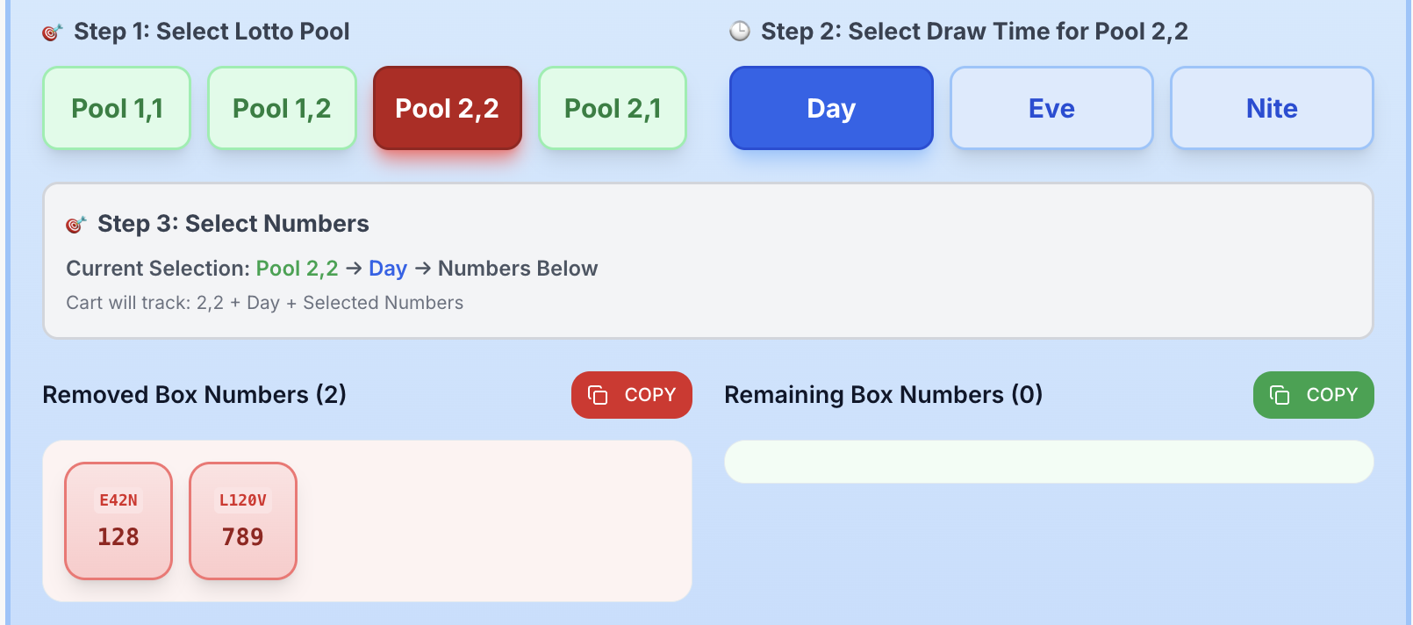
Task: Copy the remaining box numbers
Action: [x=1314, y=395]
